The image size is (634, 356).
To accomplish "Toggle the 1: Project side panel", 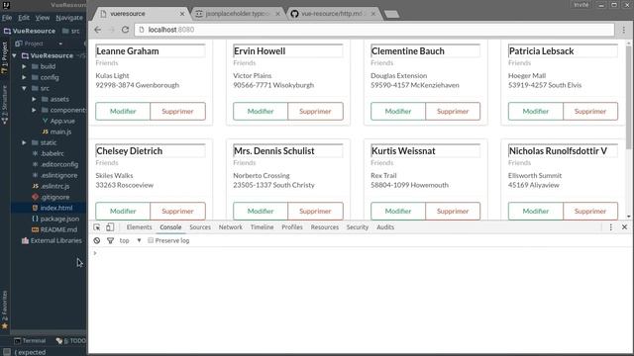I will [x=4, y=57].
